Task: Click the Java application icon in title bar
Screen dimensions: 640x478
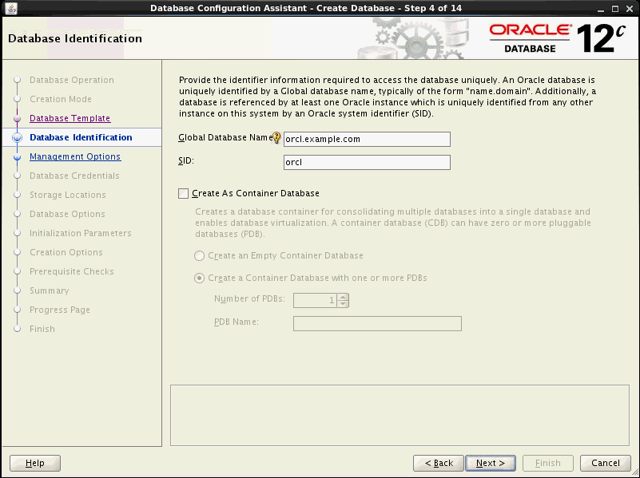Action: coord(11,8)
